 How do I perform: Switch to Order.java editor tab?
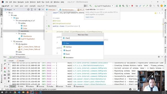pyautogui.click(x=52, y=10)
